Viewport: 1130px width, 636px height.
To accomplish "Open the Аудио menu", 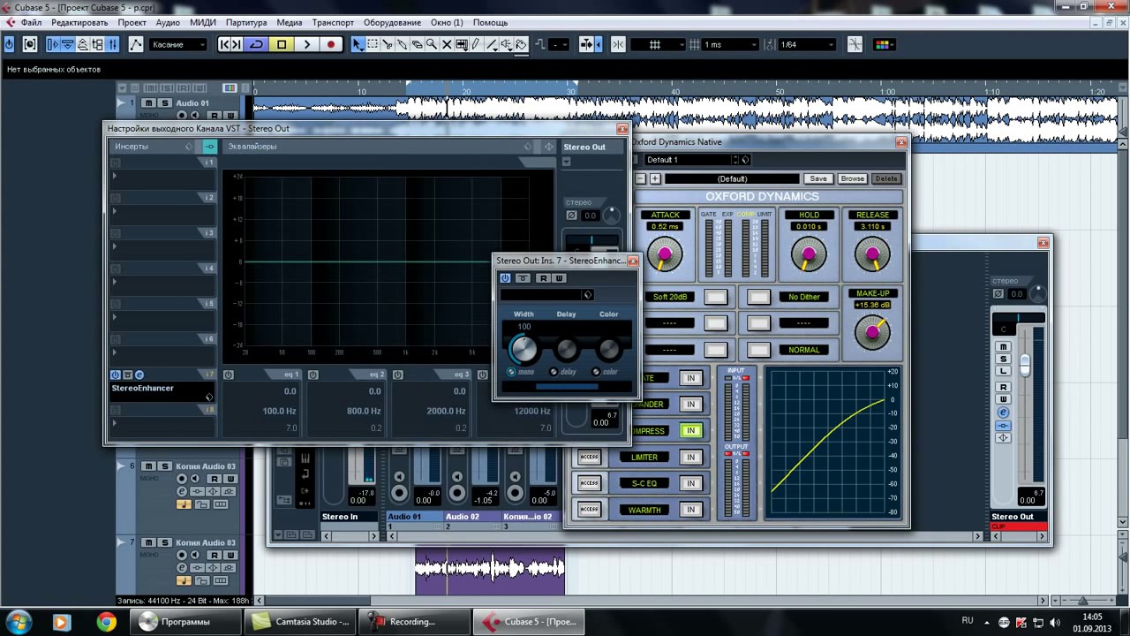I will point(167,22).
